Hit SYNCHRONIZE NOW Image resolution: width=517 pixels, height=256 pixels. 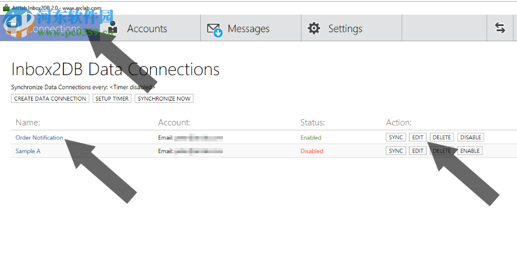point(164,98)
